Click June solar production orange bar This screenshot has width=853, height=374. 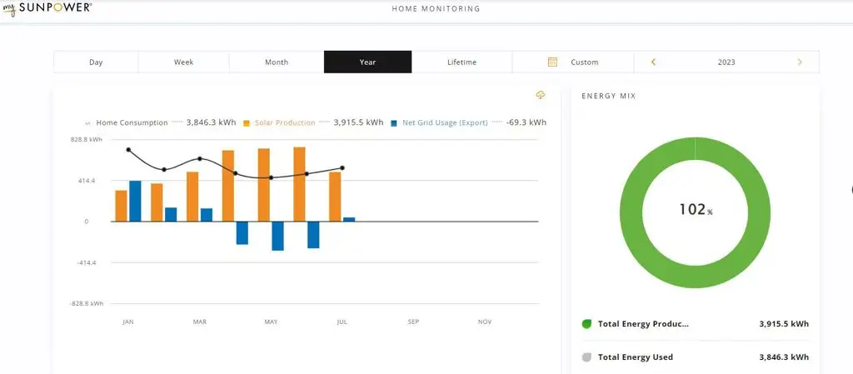[x=299, y=184]
